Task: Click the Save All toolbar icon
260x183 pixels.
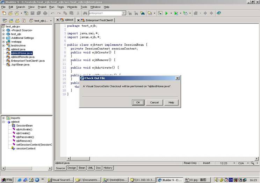Action: tap(39, 13)
